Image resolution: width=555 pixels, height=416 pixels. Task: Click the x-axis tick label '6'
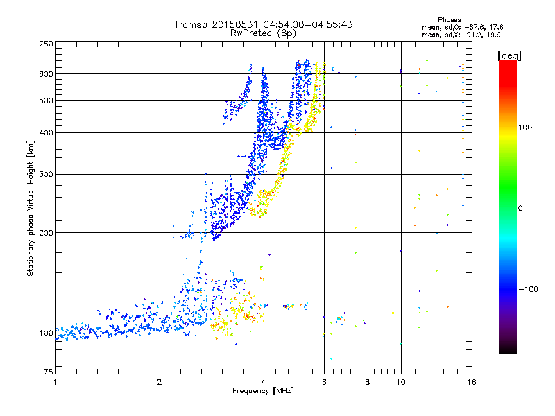324,382
